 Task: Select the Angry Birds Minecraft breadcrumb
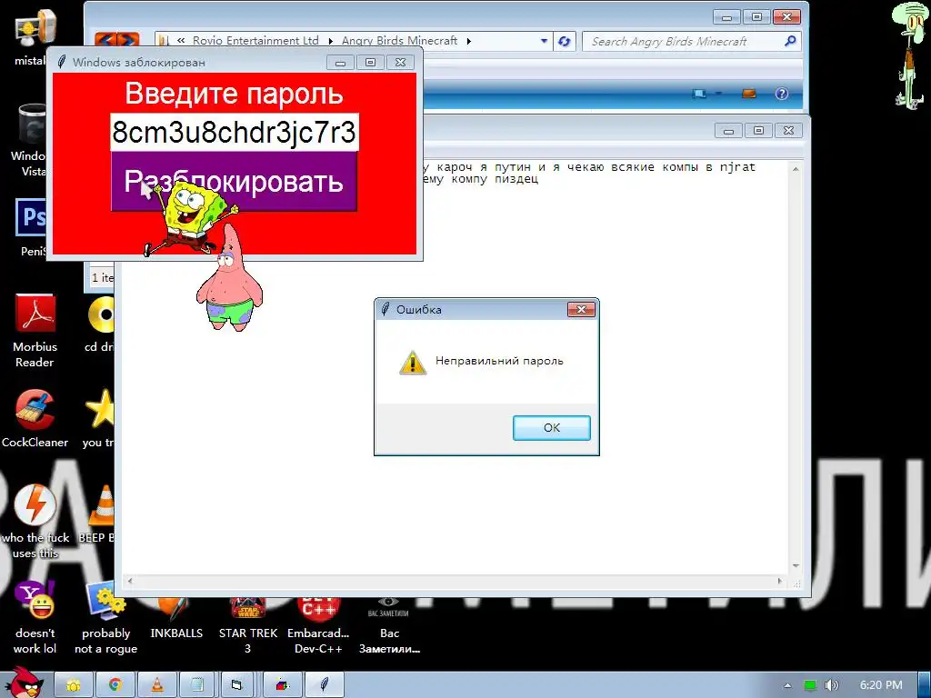(x=399, y=40)
